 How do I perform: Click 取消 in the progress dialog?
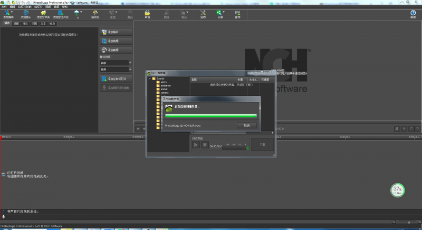pos(246,126)
